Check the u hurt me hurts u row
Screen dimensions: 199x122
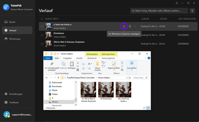coord(42,27)
